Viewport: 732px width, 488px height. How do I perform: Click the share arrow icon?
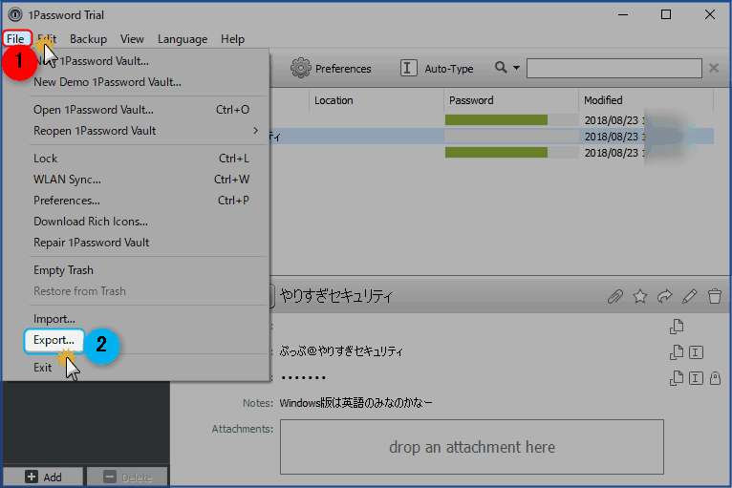click(665, 296)
